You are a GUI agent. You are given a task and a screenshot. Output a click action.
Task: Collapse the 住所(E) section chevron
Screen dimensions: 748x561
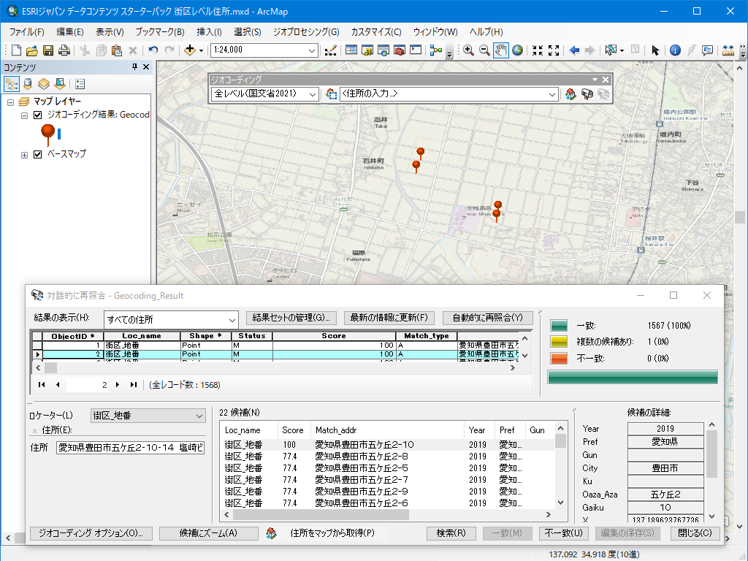(34, 430)
